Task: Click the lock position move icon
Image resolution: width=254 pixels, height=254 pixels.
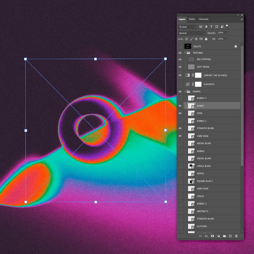Action: 196,39
